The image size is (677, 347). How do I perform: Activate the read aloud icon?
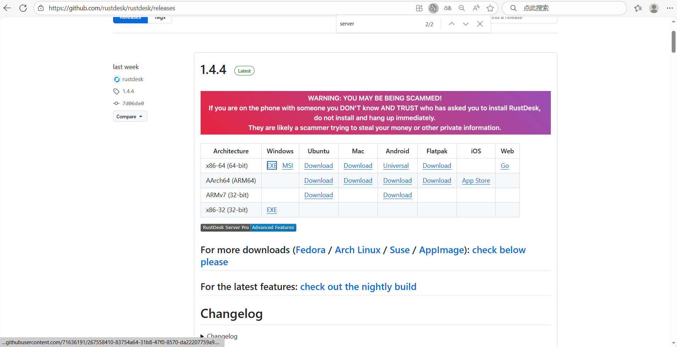[x=476, y=8]
